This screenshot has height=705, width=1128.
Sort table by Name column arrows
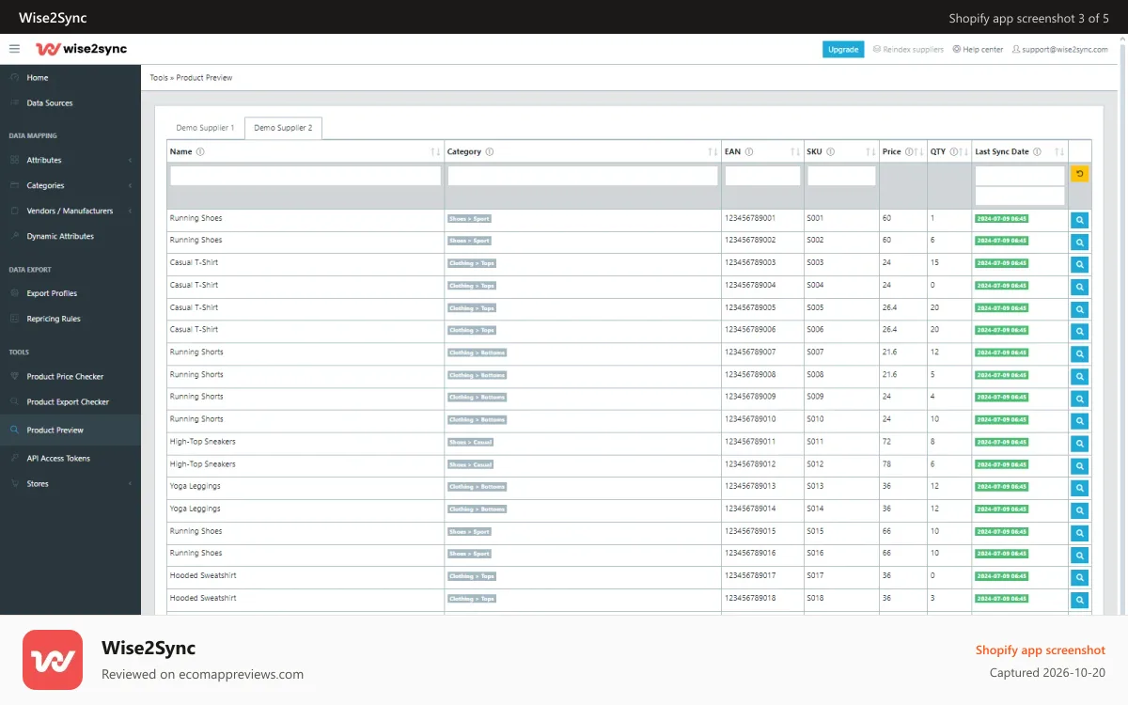pos(435,151)
